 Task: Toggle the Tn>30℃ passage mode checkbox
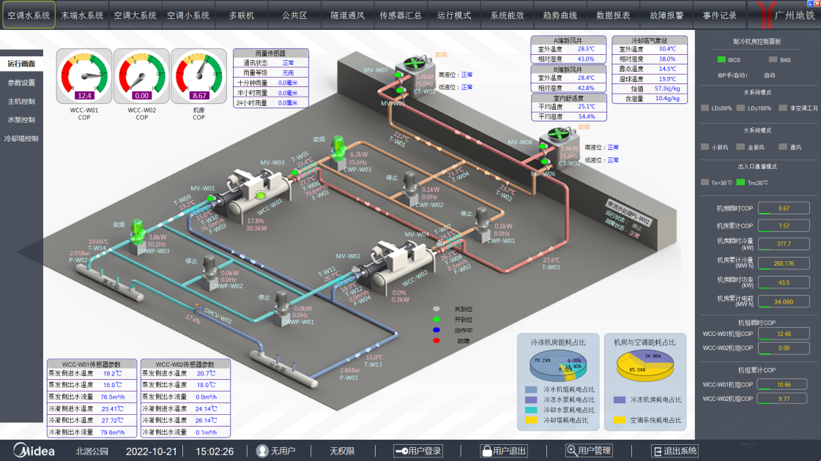point(705,182)
